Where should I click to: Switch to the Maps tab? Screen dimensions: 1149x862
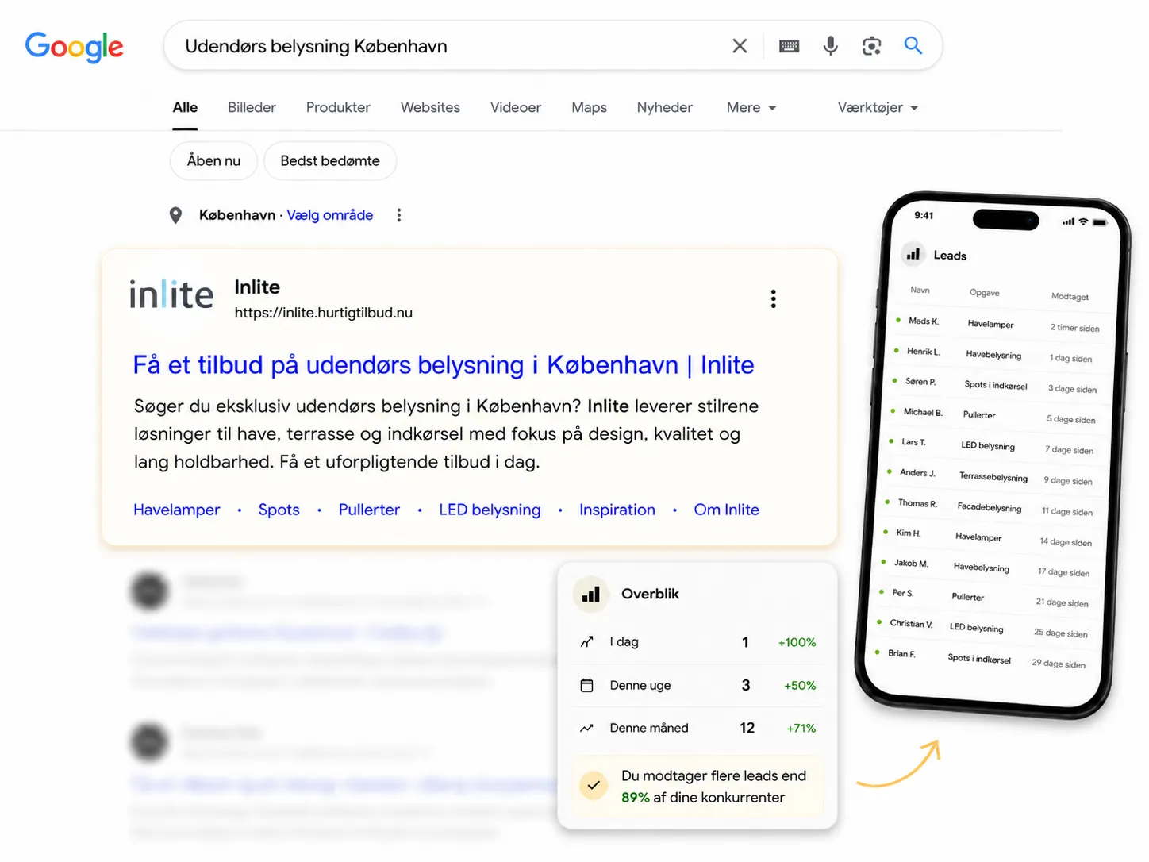pyautogui.click(x=589, y=107)
